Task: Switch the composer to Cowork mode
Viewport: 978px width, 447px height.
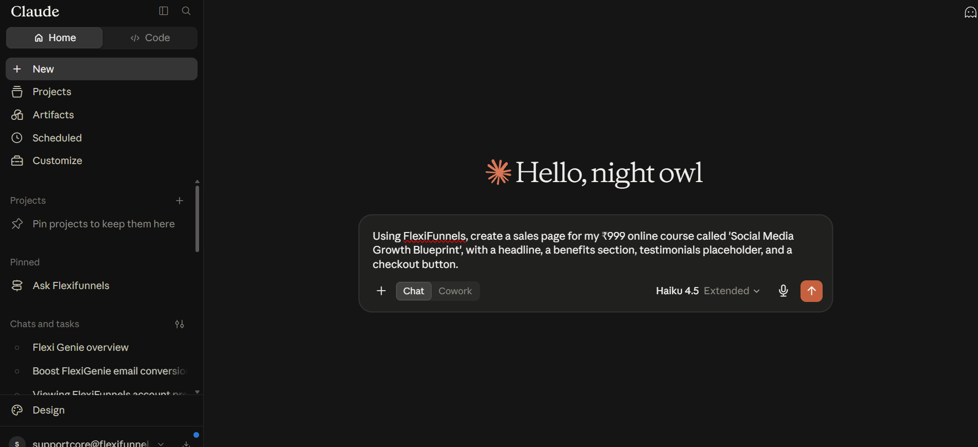Action: (455, 291)
